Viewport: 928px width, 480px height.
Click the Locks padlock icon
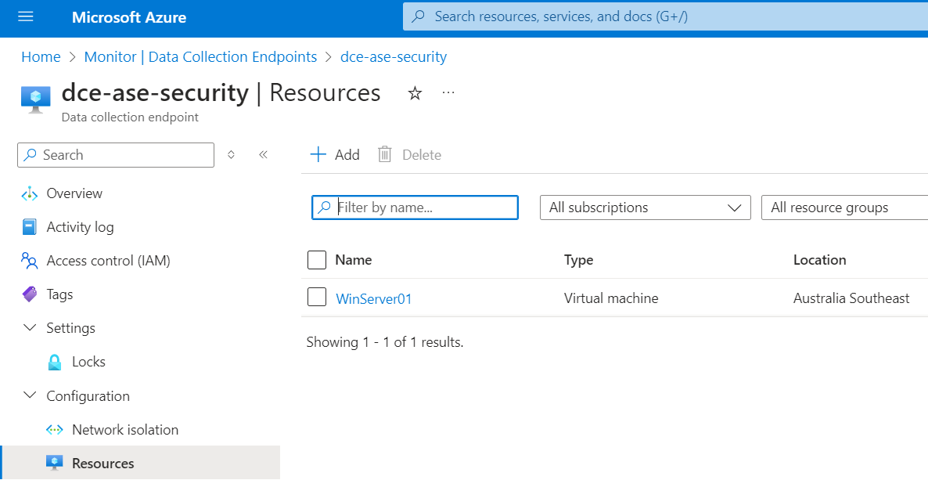pos(55,362)
